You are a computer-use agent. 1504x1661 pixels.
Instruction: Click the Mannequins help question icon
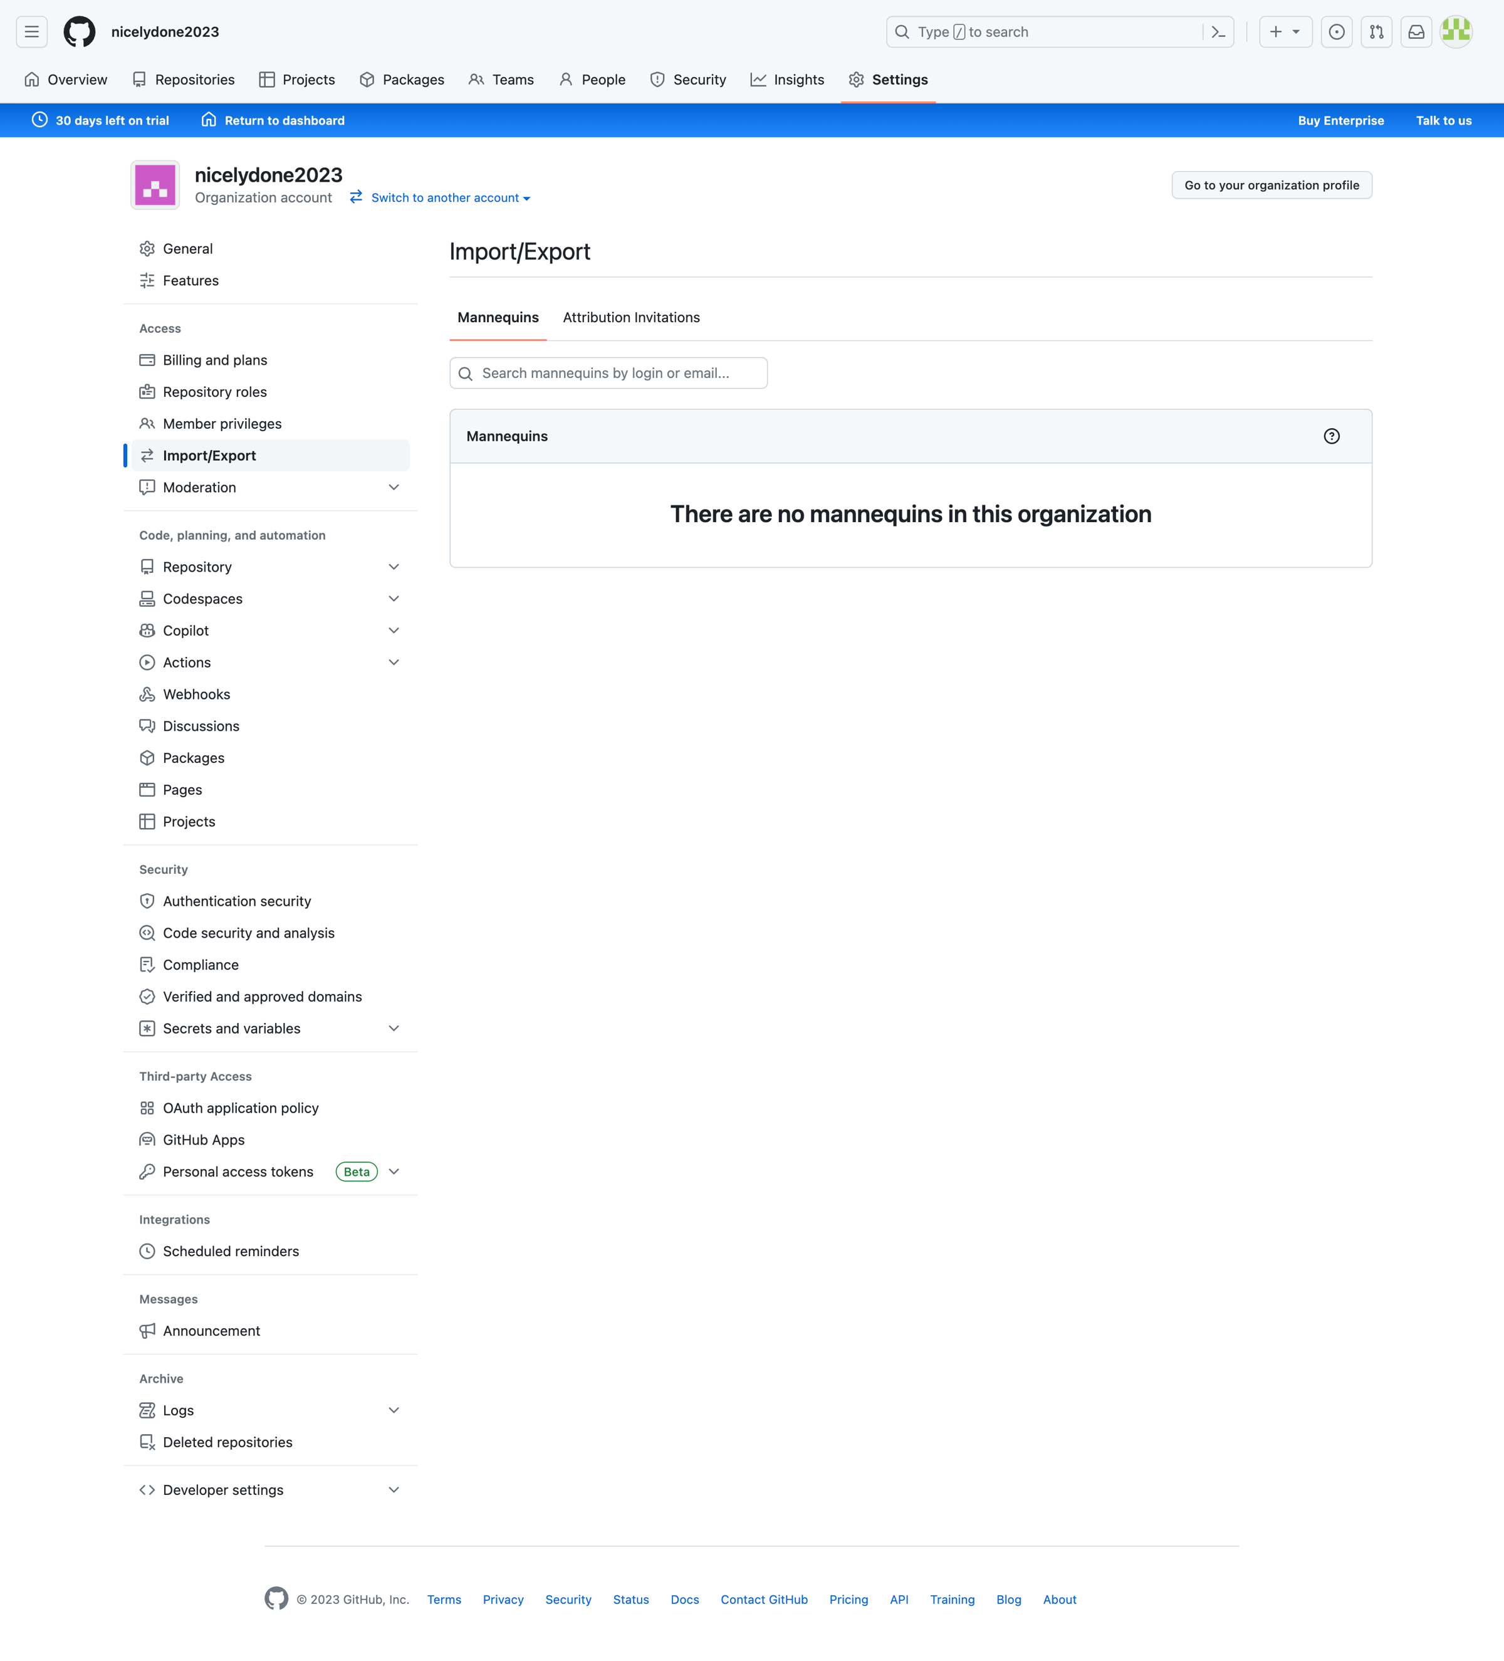[x=1332, y=437]
